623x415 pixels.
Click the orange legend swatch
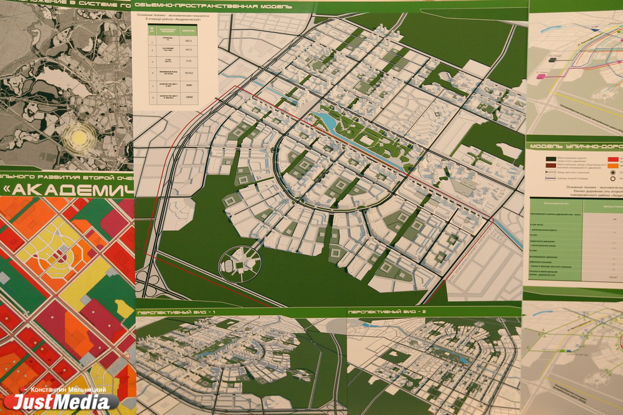point(612,167)
